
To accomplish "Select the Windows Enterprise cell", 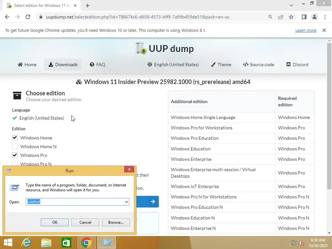I will (x=221, y=159).
